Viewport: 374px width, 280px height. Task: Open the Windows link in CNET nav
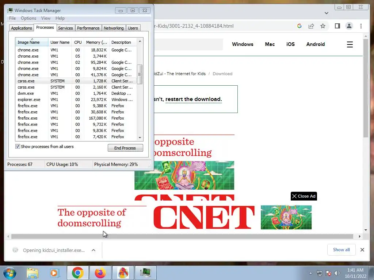tap(243, 44)
